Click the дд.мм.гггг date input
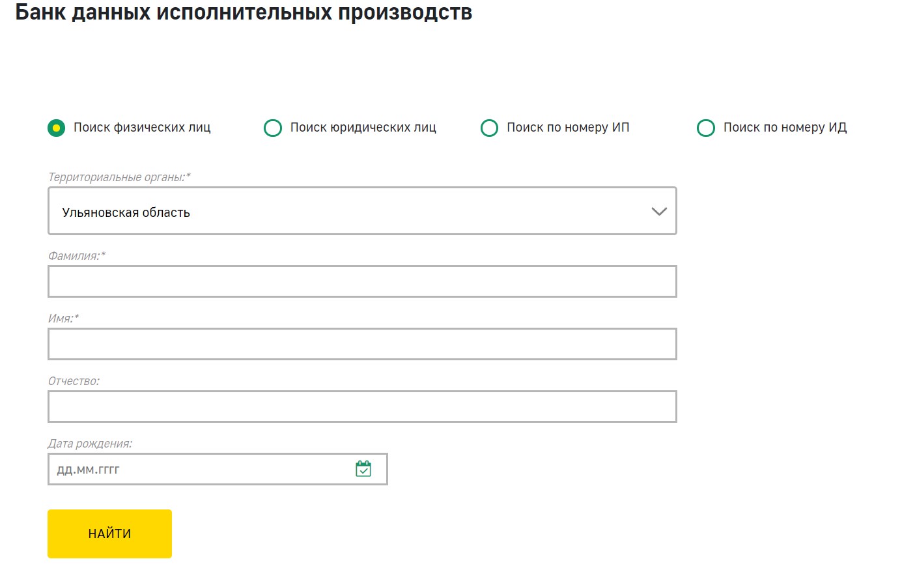Viewport: 902px width, 572px height. point(195,468)
